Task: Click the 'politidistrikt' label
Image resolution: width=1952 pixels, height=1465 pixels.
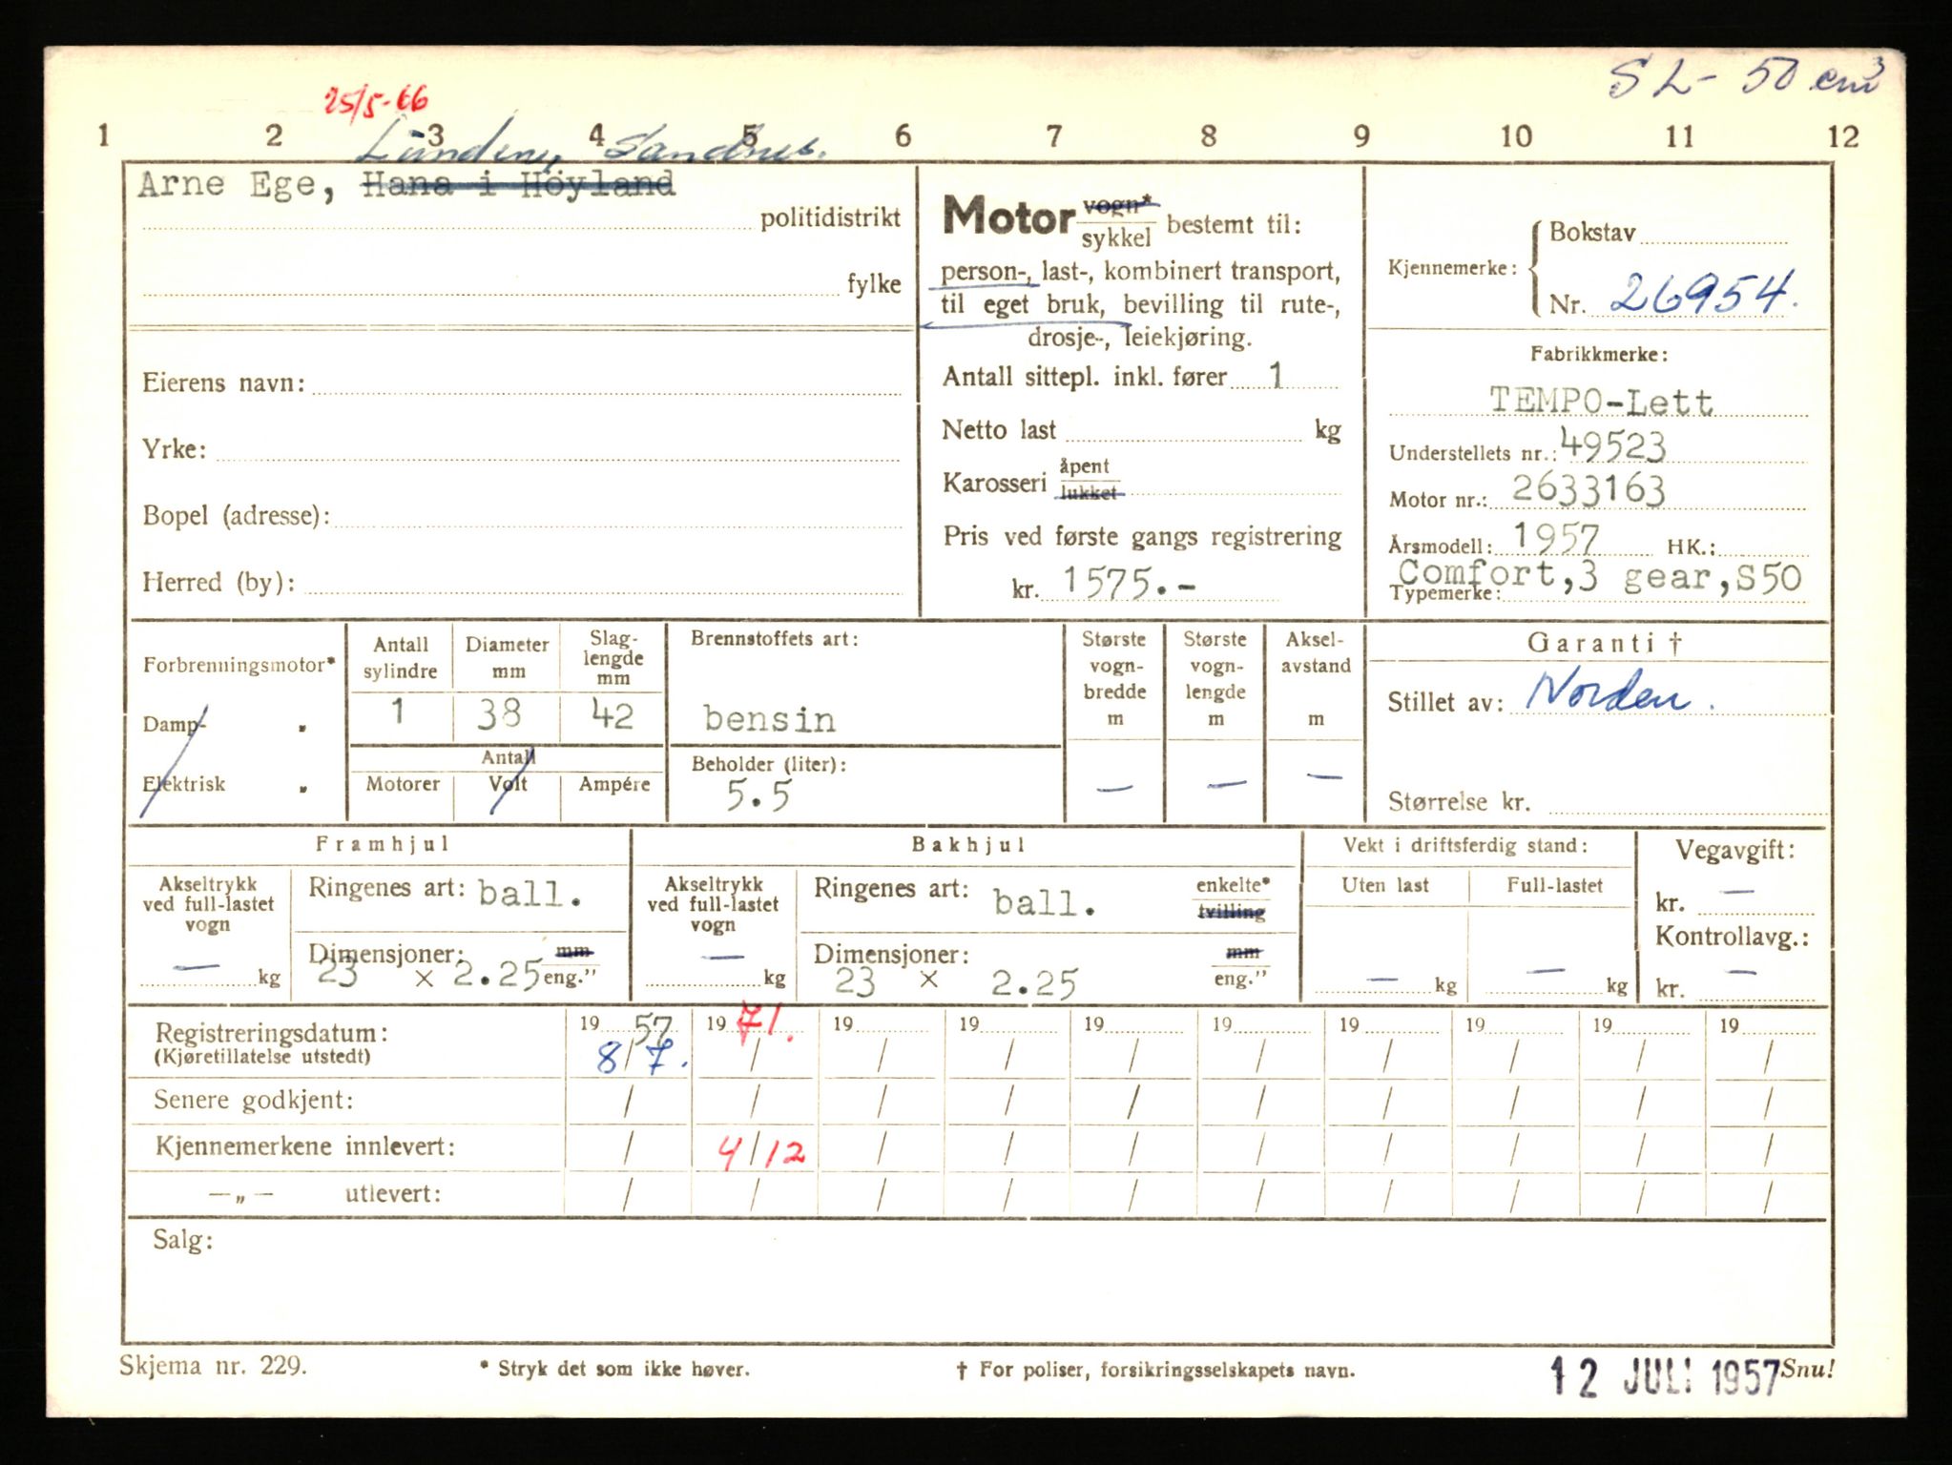Action: pos(830,218)
